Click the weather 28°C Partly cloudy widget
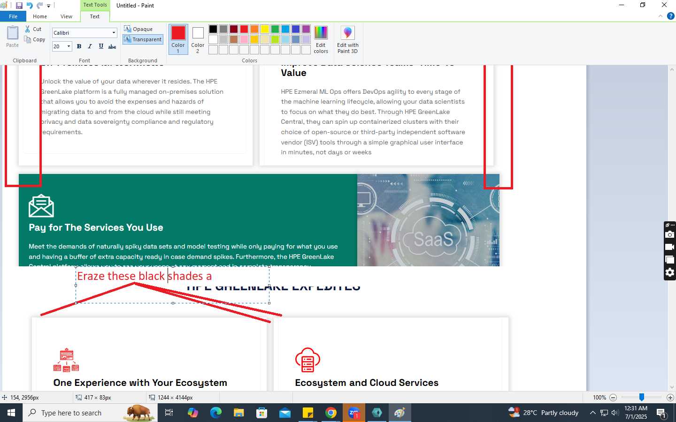This screenshot has height=422, width=676. [x=543, y=413]
